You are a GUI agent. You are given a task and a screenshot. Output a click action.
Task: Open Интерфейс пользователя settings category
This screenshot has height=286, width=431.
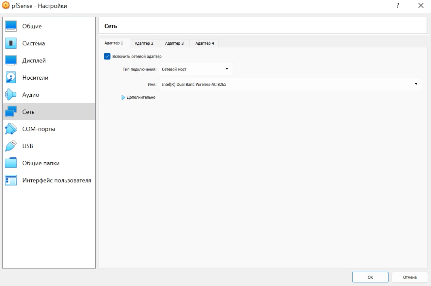click(49, 180)
